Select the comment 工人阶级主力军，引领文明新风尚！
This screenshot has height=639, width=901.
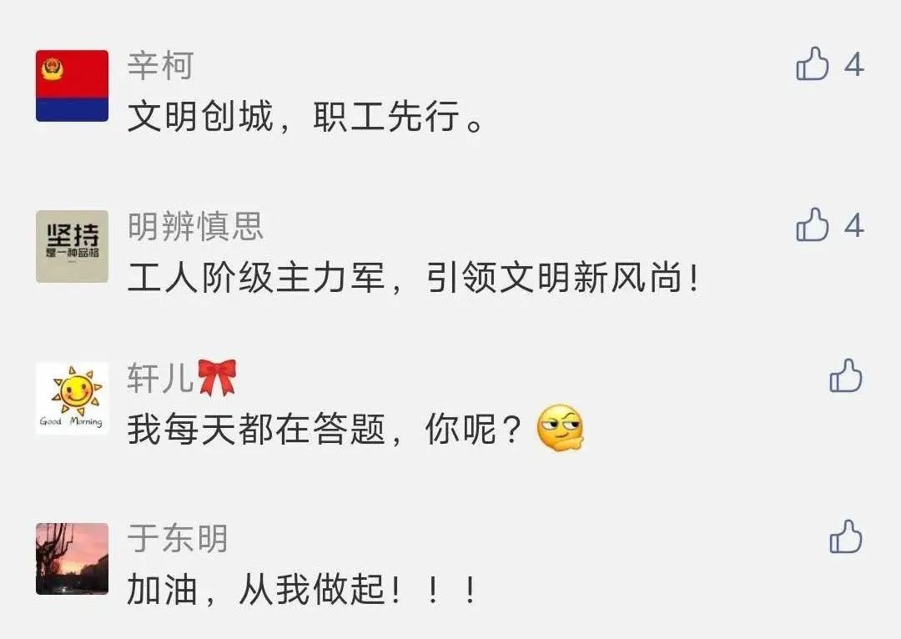pos(413,278)
